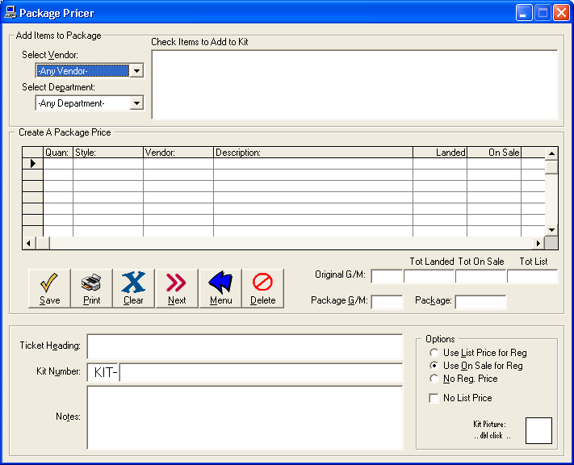The image size is (574, 465).
Task: Go to Next with the red arrows icon
Action: [177, 288]
